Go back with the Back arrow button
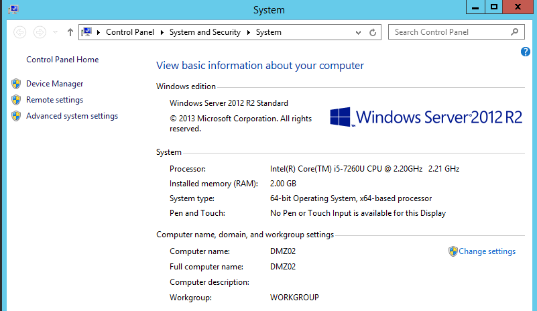This screenshot has height=311, width=537. click(20, 32)
